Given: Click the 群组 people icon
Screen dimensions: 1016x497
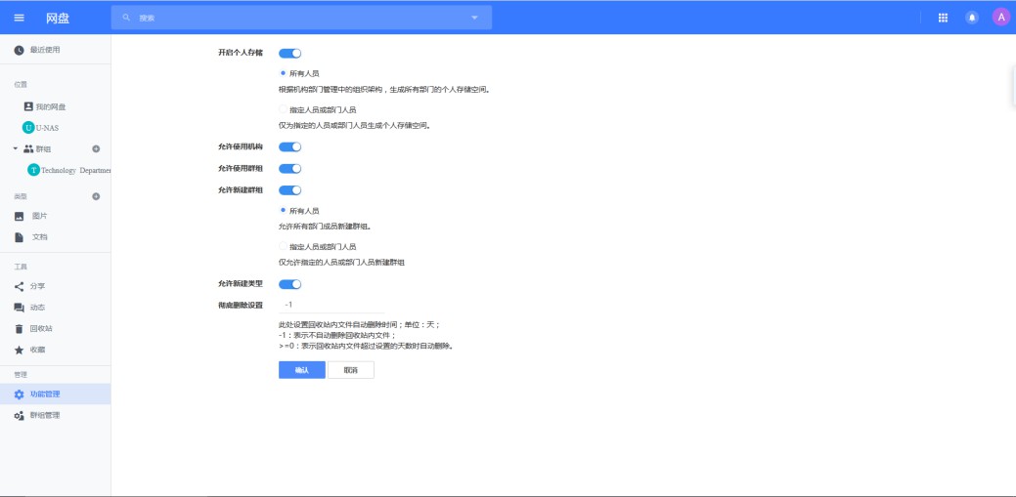Looking at the screenshot, I should tap(27, 148).
